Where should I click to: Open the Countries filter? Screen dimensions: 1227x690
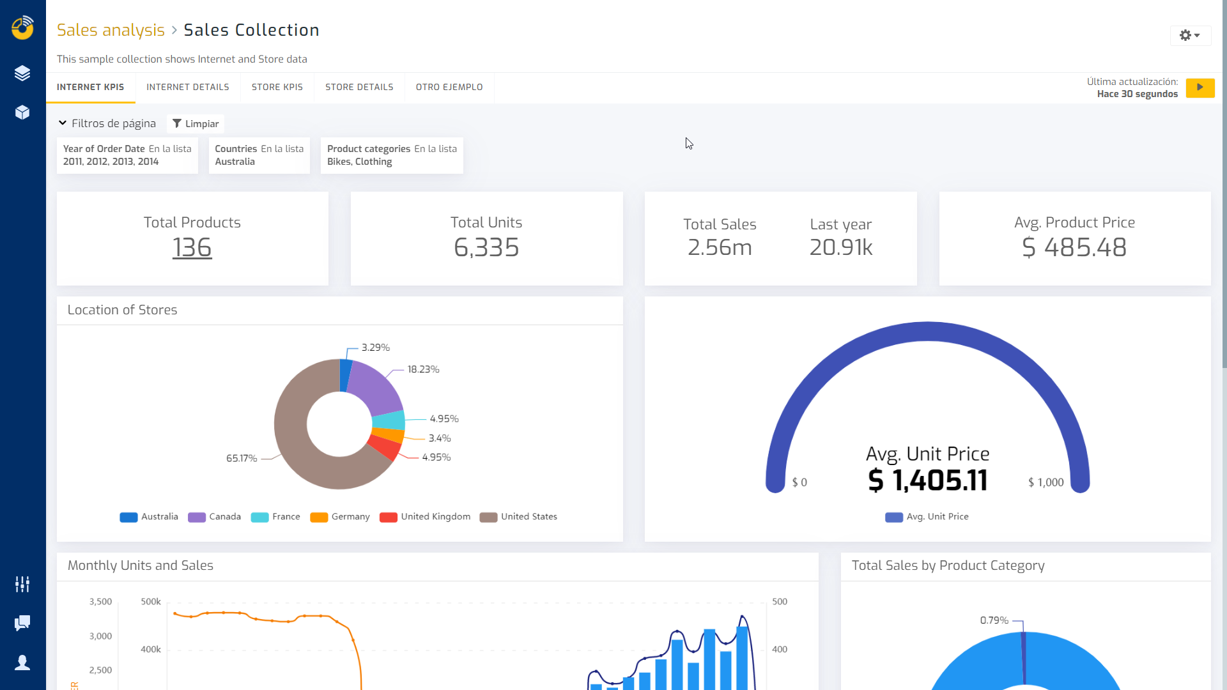[259, 155]
